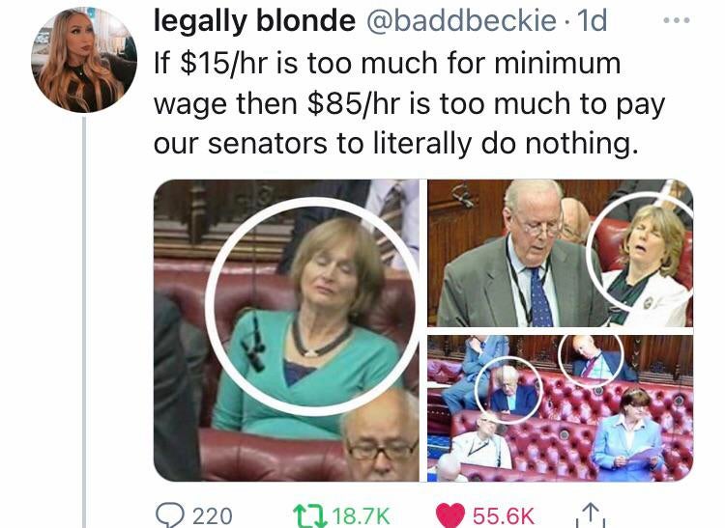
Task: Tap the vertical thread line below avatar
Action: click(84, 322)
